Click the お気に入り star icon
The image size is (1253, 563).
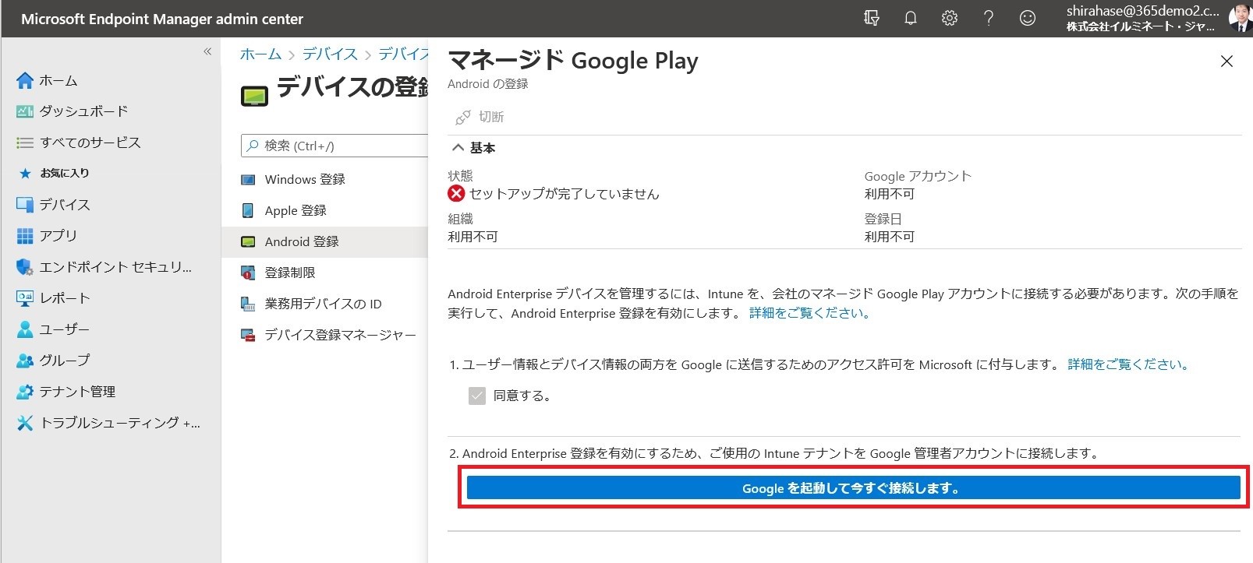25,174
